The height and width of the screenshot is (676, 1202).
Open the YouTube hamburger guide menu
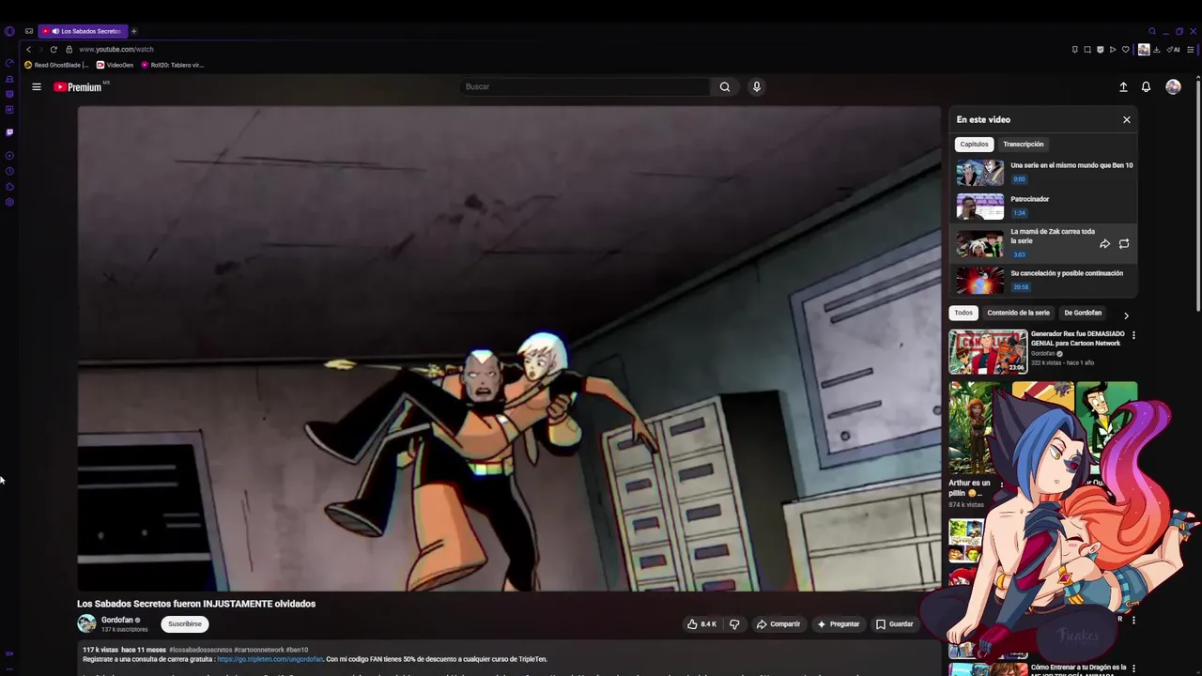point(37,86)
